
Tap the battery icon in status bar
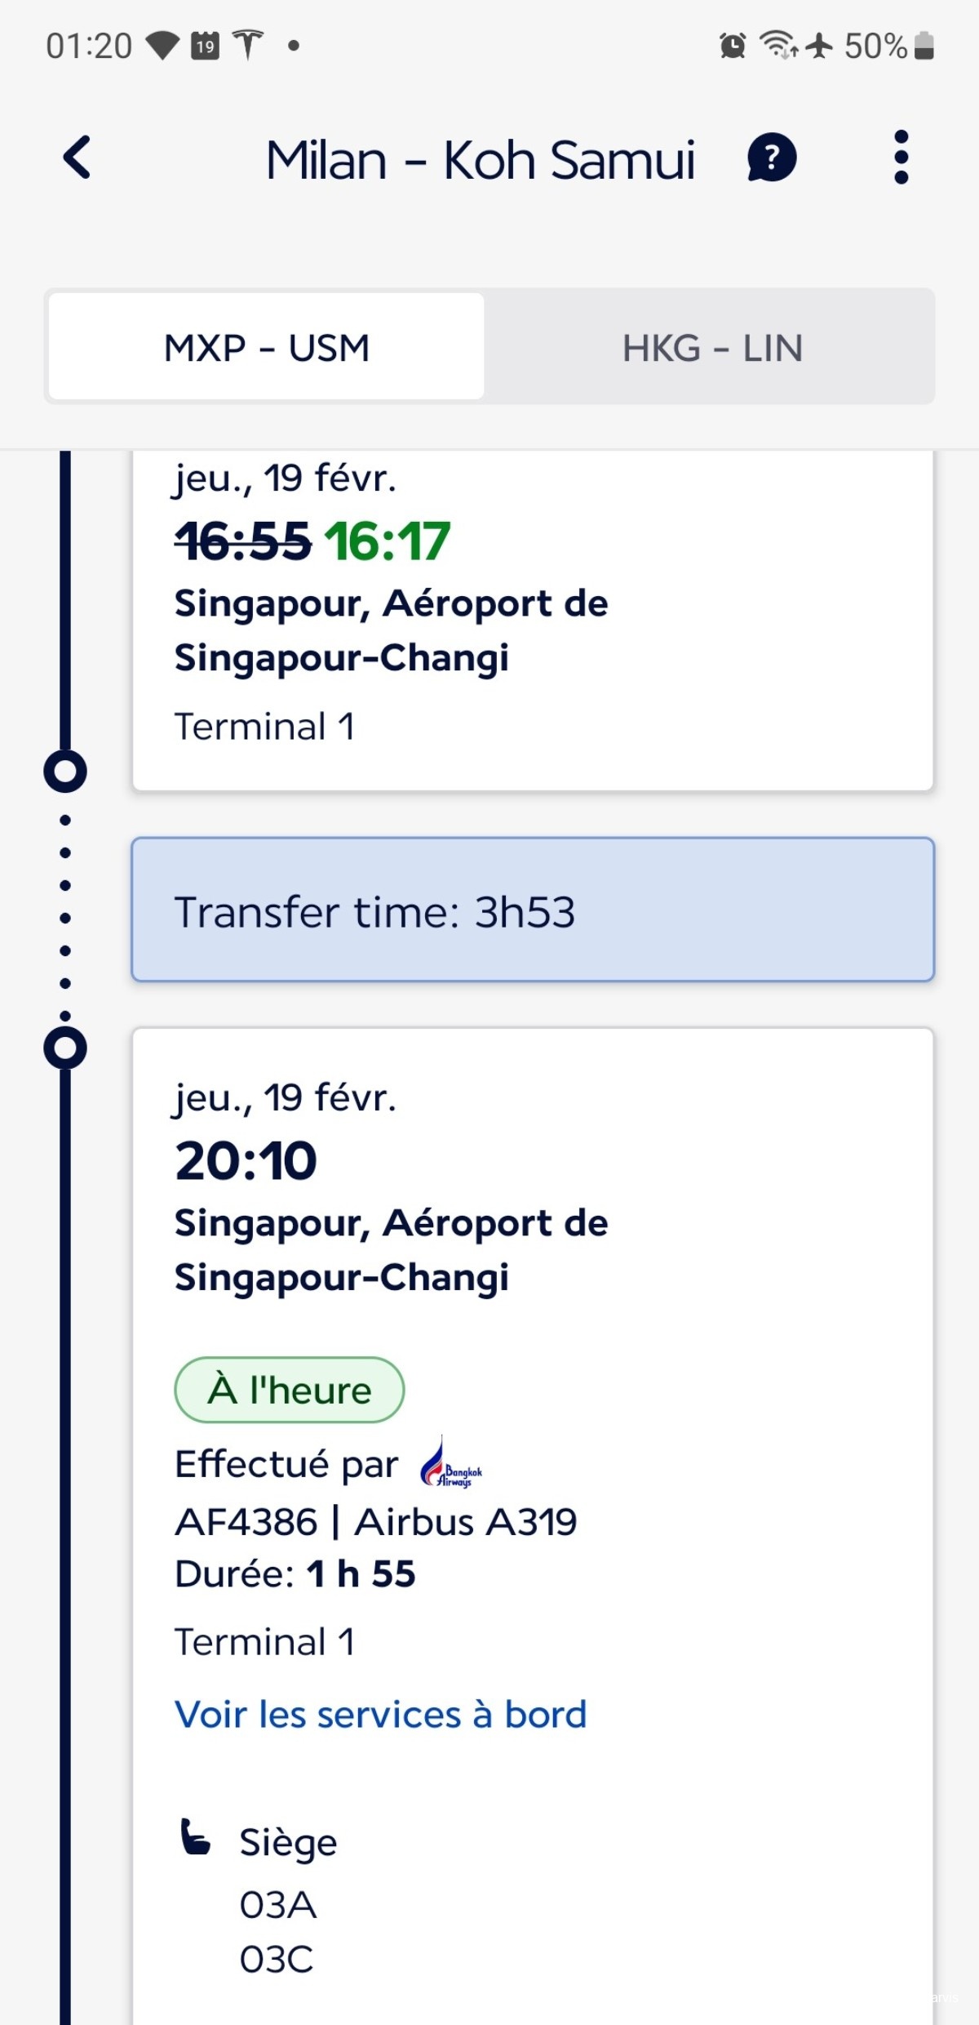(x=924, y=46)
